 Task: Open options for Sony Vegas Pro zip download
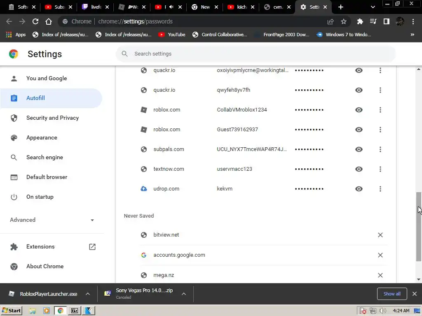(183, 294)
